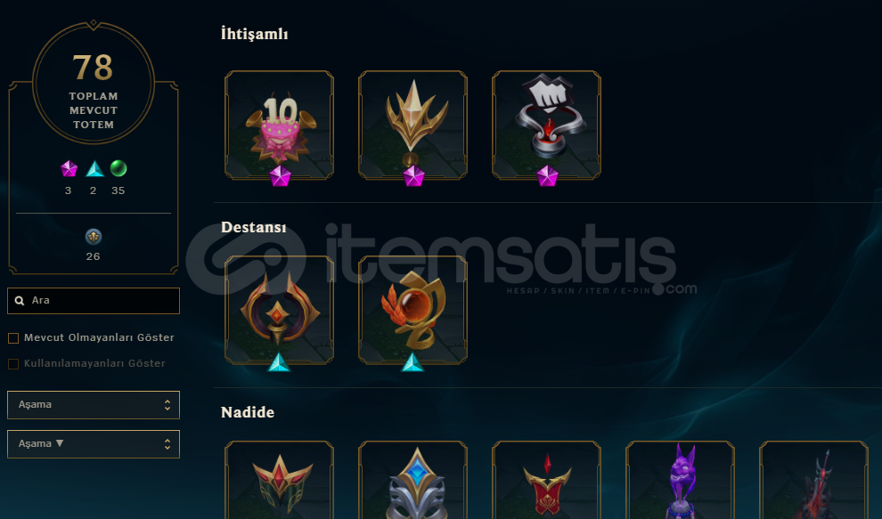This screenshot has height=519, width=882.
Task: Choose the dark red spear ward
Action: pos(813,480)
